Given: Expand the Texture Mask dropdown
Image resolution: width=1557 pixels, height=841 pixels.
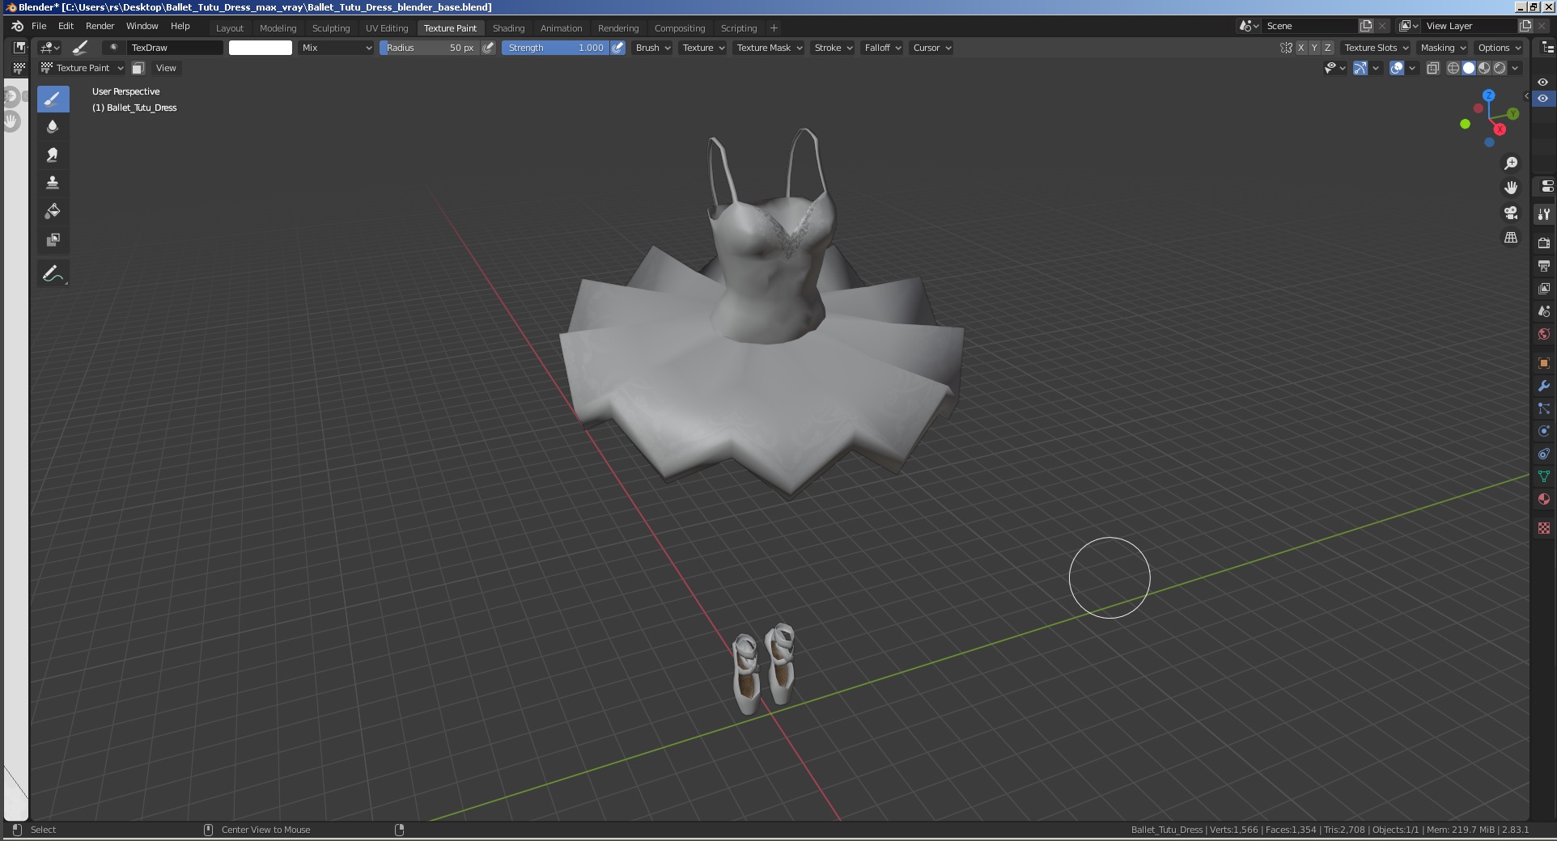Looking at the screenshot, I should (x=769, y=48).
